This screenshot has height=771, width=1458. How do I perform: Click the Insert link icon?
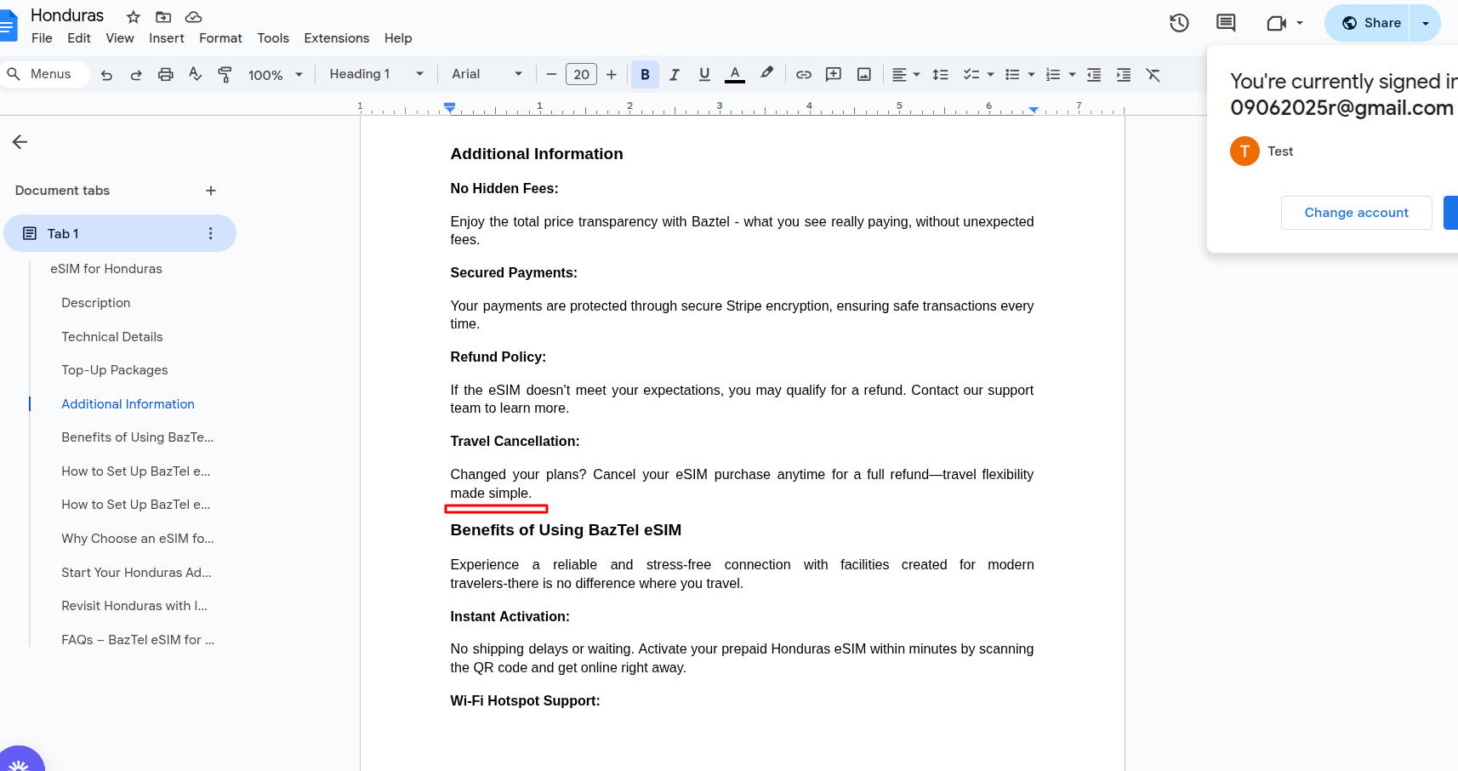(x=803, y=75)
